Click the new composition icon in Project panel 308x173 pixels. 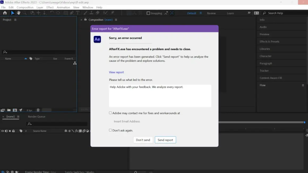15,110
